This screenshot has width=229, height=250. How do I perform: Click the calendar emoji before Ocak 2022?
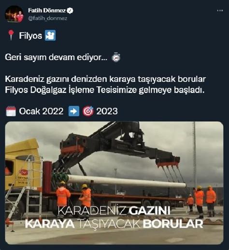[11, 111]
